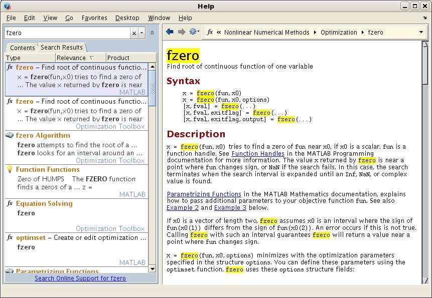Select the "Function Functions" result title
The height and width of the screenshot is (298, 432).
coord(48,170)
